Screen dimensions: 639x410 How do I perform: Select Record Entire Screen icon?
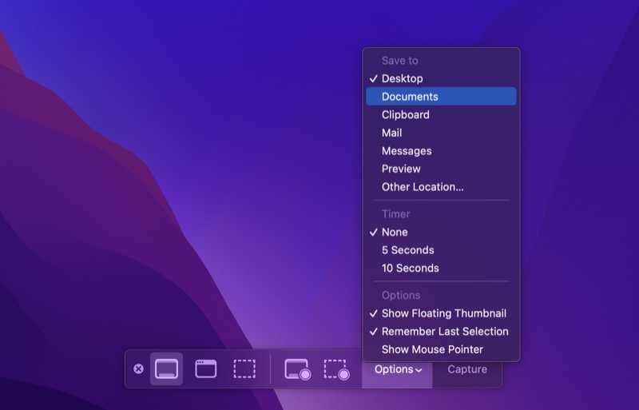(x=297, y=369)
